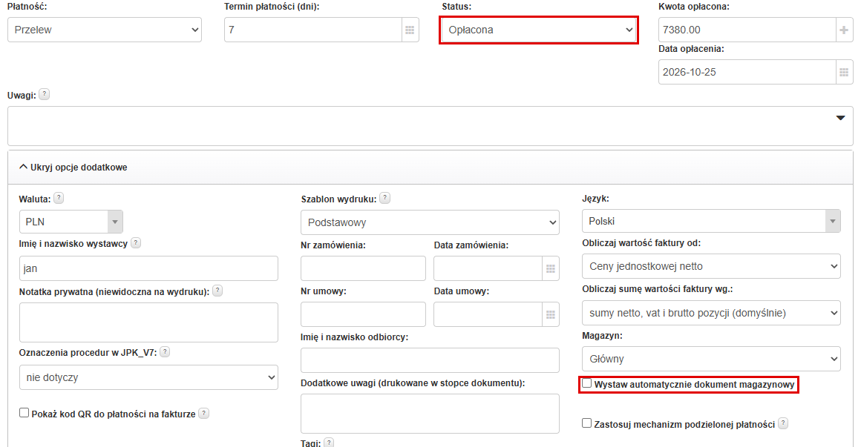
Task: Click the plus icon next to Kwota opłacona
Action: click(x=844, y=30)
